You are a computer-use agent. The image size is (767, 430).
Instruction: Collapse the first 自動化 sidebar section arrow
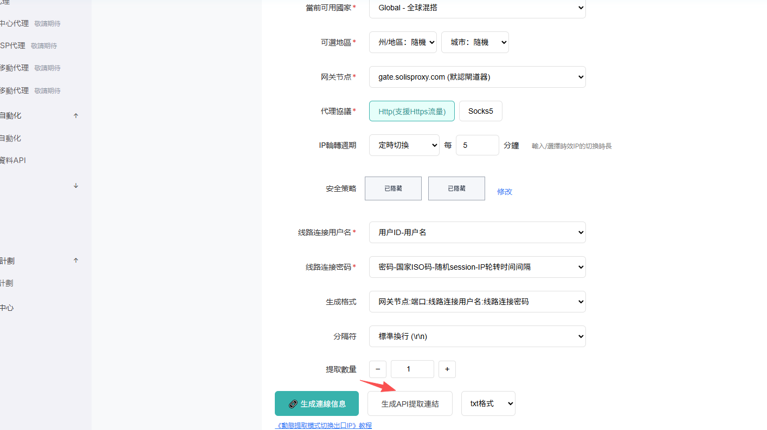76,115
